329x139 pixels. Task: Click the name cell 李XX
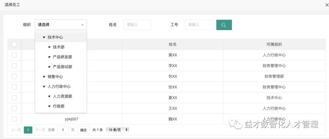173,66
